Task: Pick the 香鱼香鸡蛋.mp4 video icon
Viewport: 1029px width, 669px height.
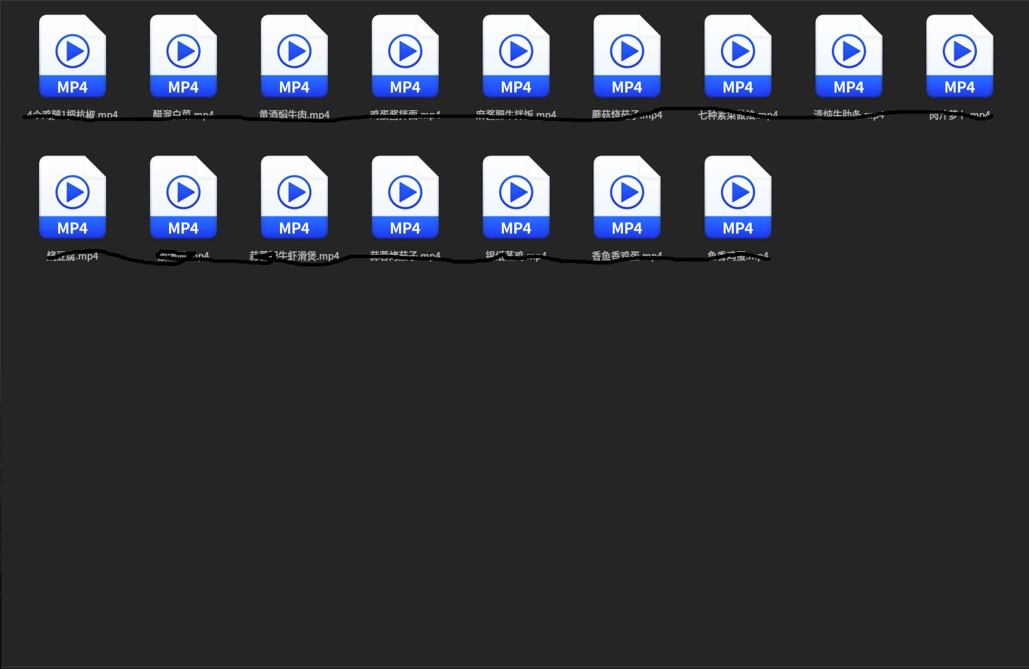Action: point(627,197)
